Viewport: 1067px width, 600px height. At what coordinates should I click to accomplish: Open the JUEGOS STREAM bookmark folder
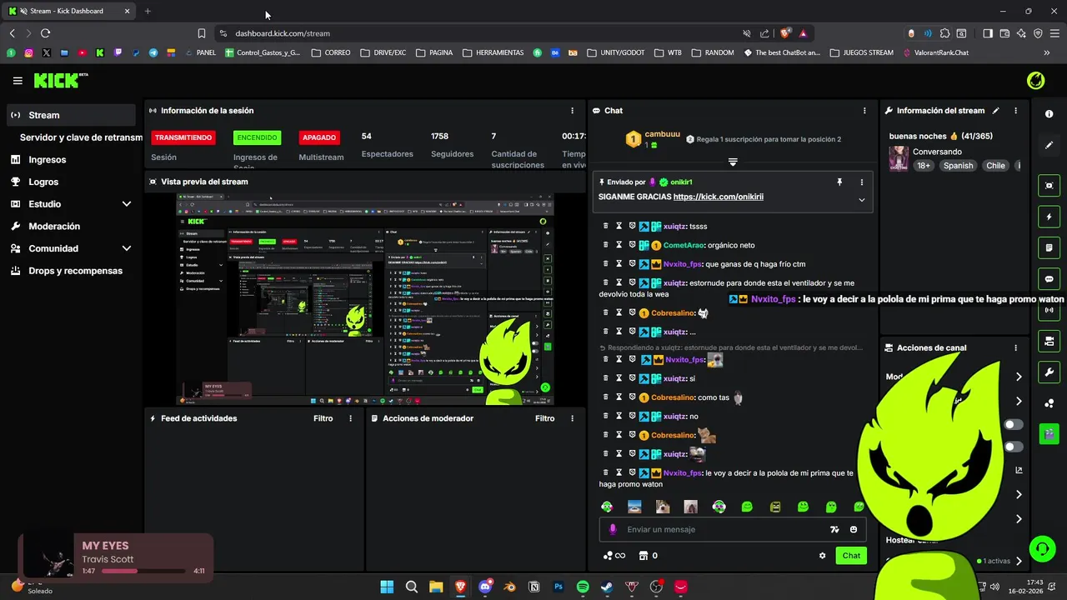point(861,52)
